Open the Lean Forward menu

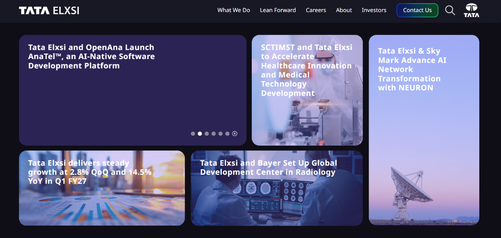tap(278, 10)
